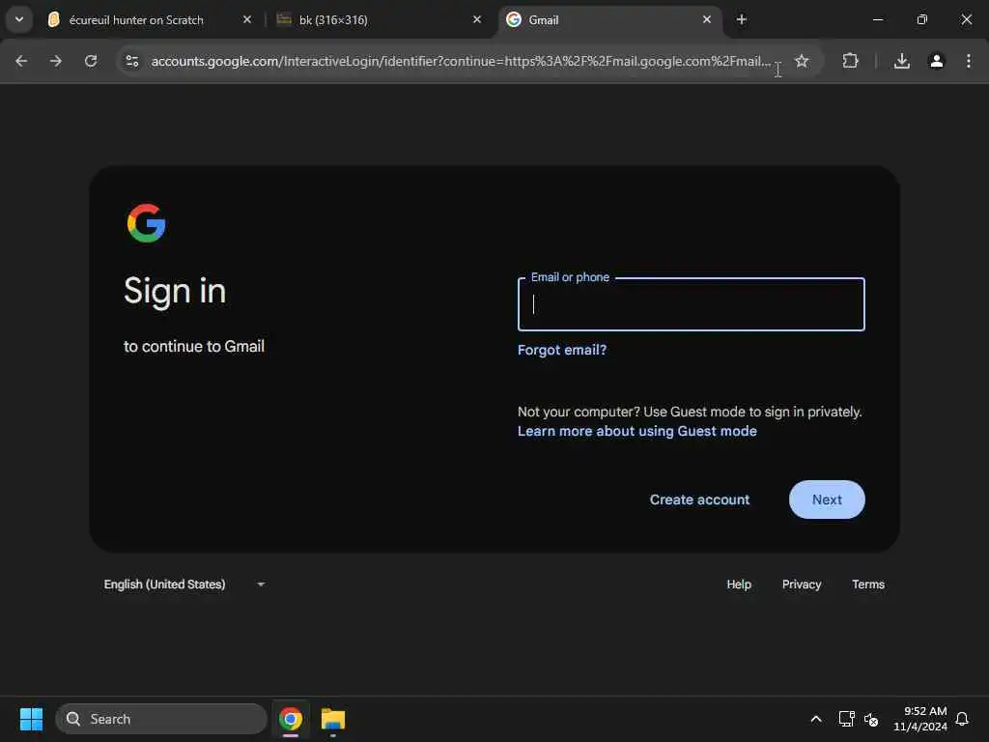989x742 pixels.
Task: View site information icon in address bar
Action: [131, 61]
